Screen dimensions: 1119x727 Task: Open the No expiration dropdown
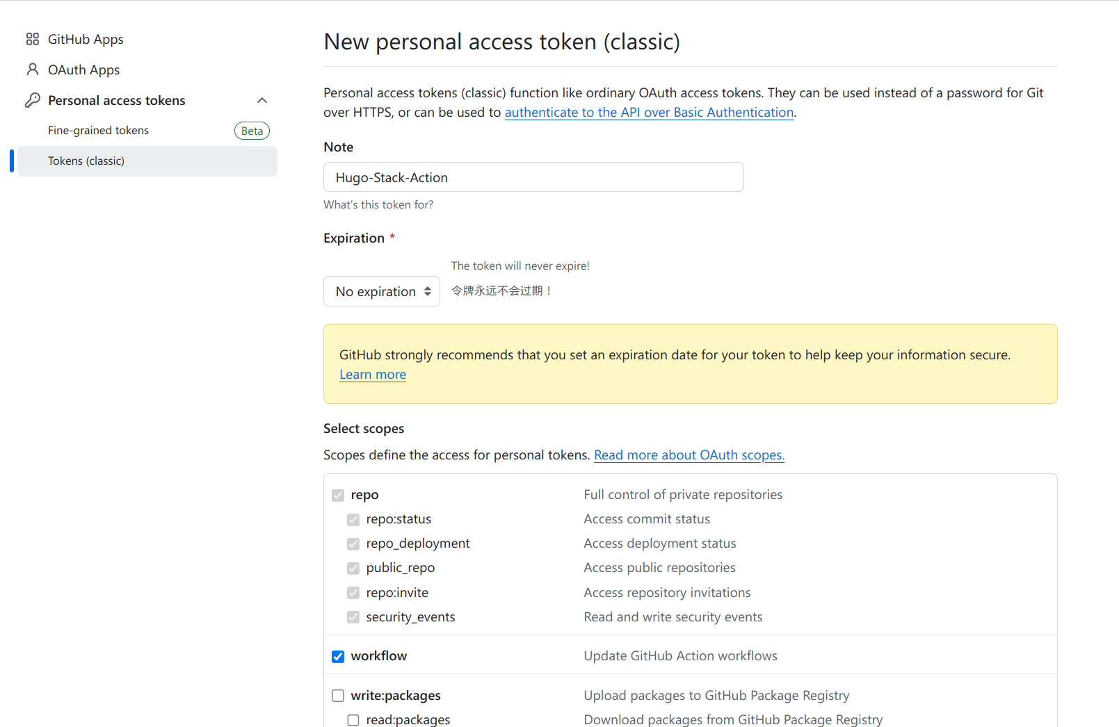(x=382, y=291)
